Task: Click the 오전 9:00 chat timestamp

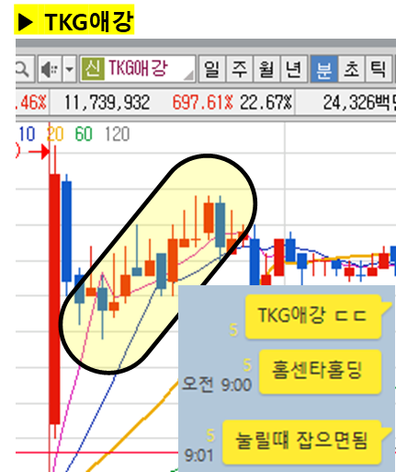Action: click(217, 385)
